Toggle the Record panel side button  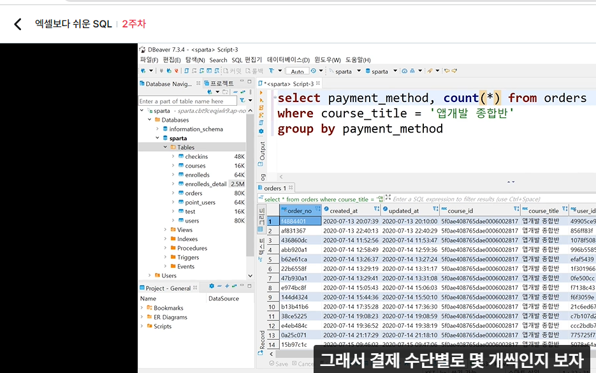coord(262,342)
